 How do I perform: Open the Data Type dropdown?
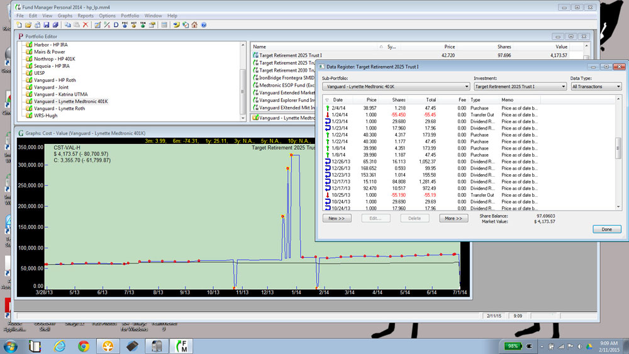[x=596, y=86]
